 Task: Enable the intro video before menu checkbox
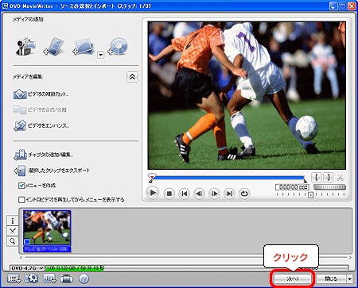pyautogui.click(x=21, y=200)
